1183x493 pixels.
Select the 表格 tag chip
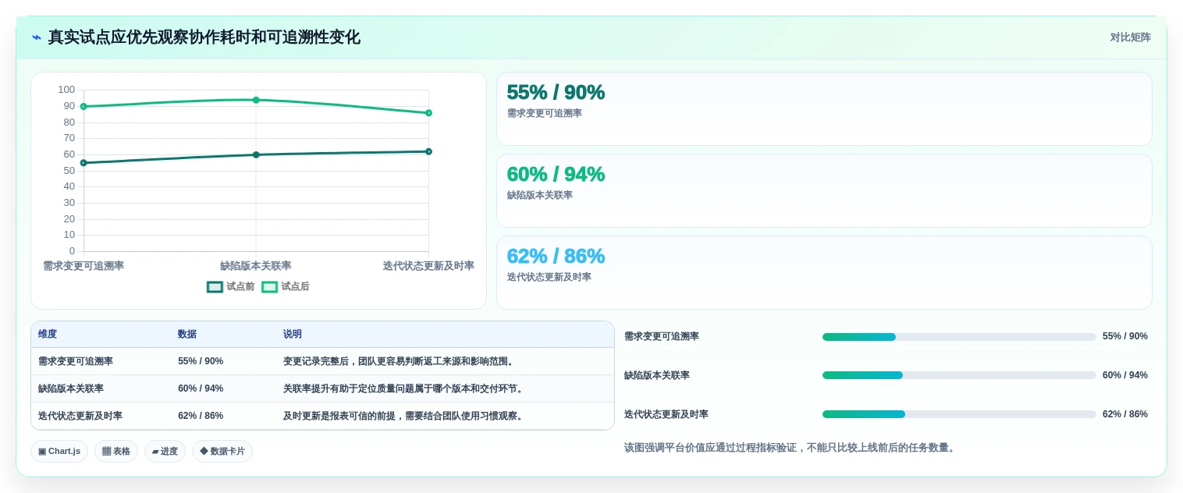click(116, 452)
